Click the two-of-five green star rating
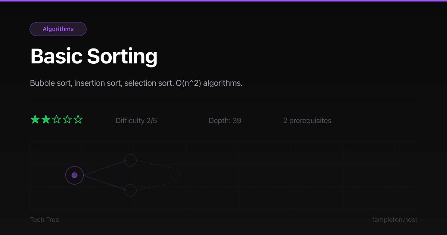 point(57,120)
